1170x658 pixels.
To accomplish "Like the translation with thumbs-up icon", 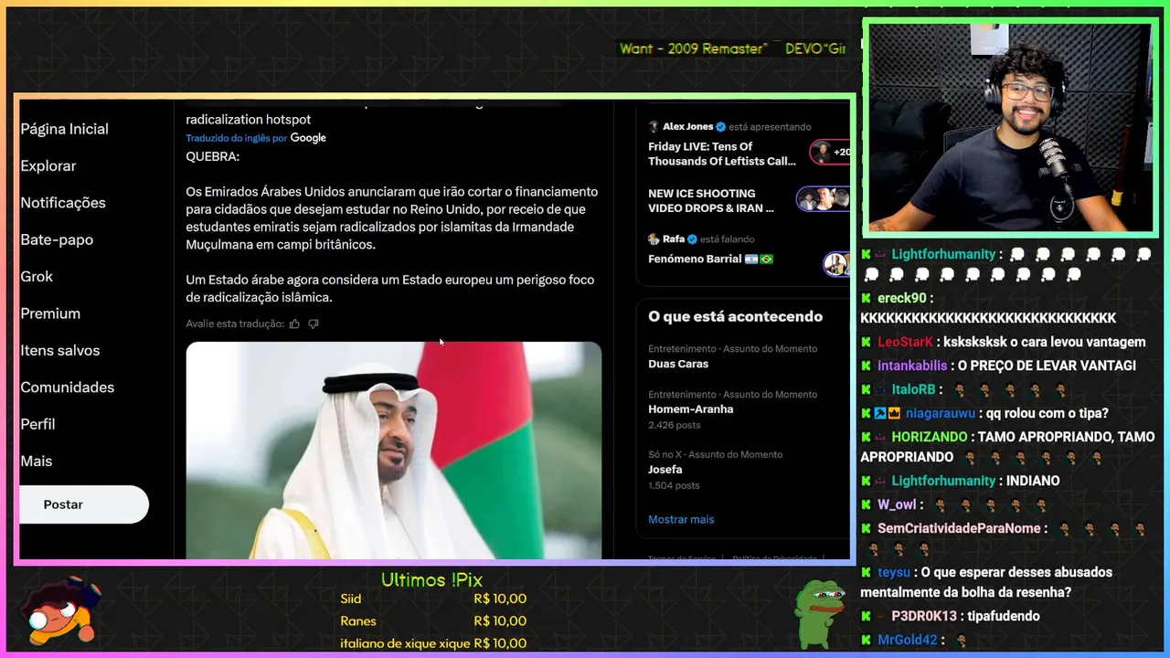I will pyautogui.click(x=294, y=324).
